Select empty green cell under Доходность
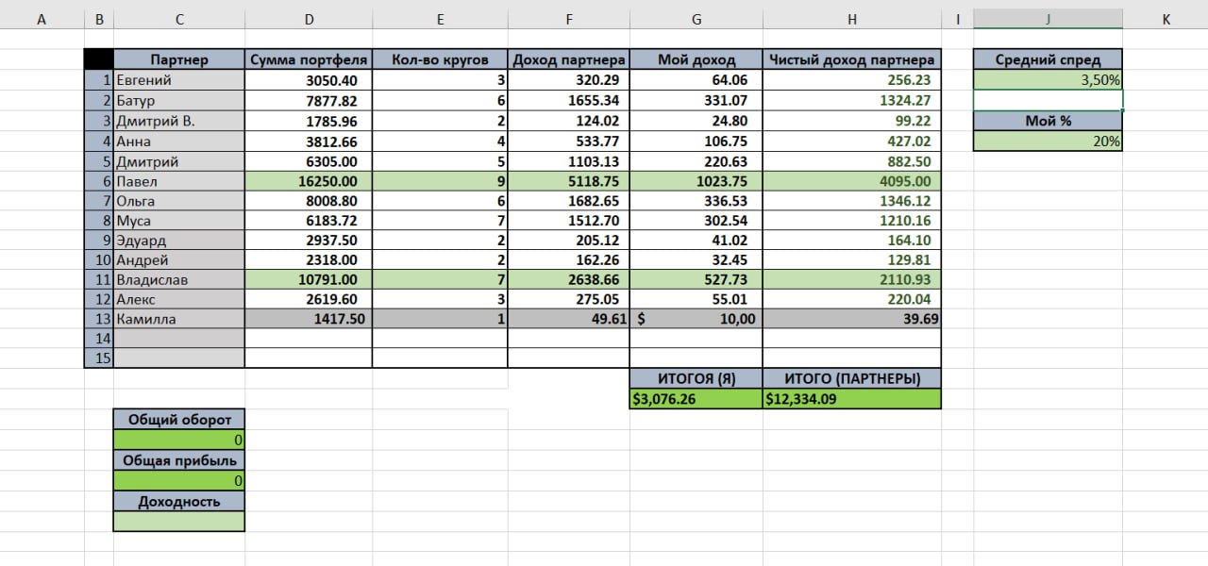Image resolution: width=1208 pixels, height=566 pixels. tap(179, 521)
